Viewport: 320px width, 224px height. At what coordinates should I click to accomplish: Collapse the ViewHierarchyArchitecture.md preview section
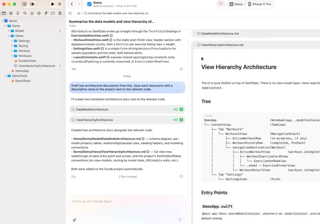point(195,45)
